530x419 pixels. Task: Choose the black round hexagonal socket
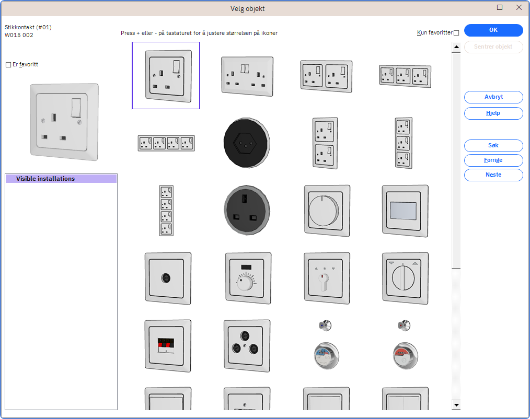tap(247, 143)
